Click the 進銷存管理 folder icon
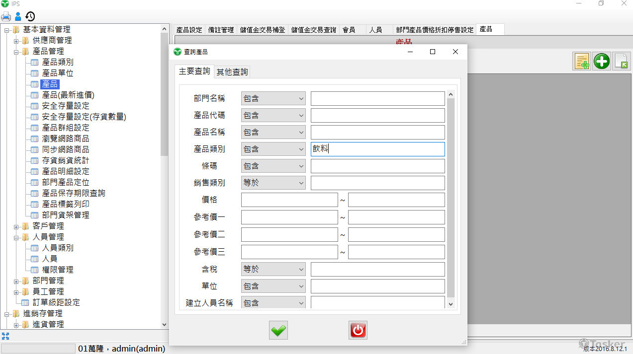Screen dimensions: 633x354 16,313
